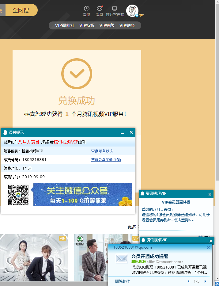Click the 打开客户端 monitor icon
219x286 pixels.
click(115, 9)
